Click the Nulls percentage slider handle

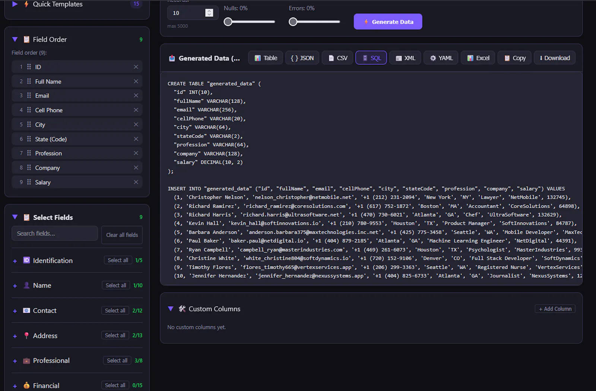coord(228,22)
